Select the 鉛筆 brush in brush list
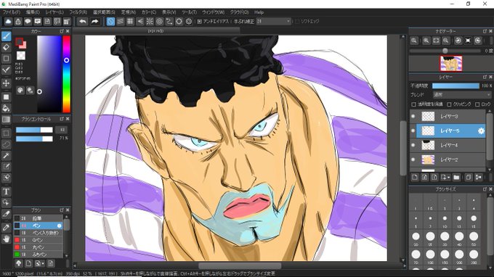The height and width of the screenshot is (277, 494). [38, 218]
